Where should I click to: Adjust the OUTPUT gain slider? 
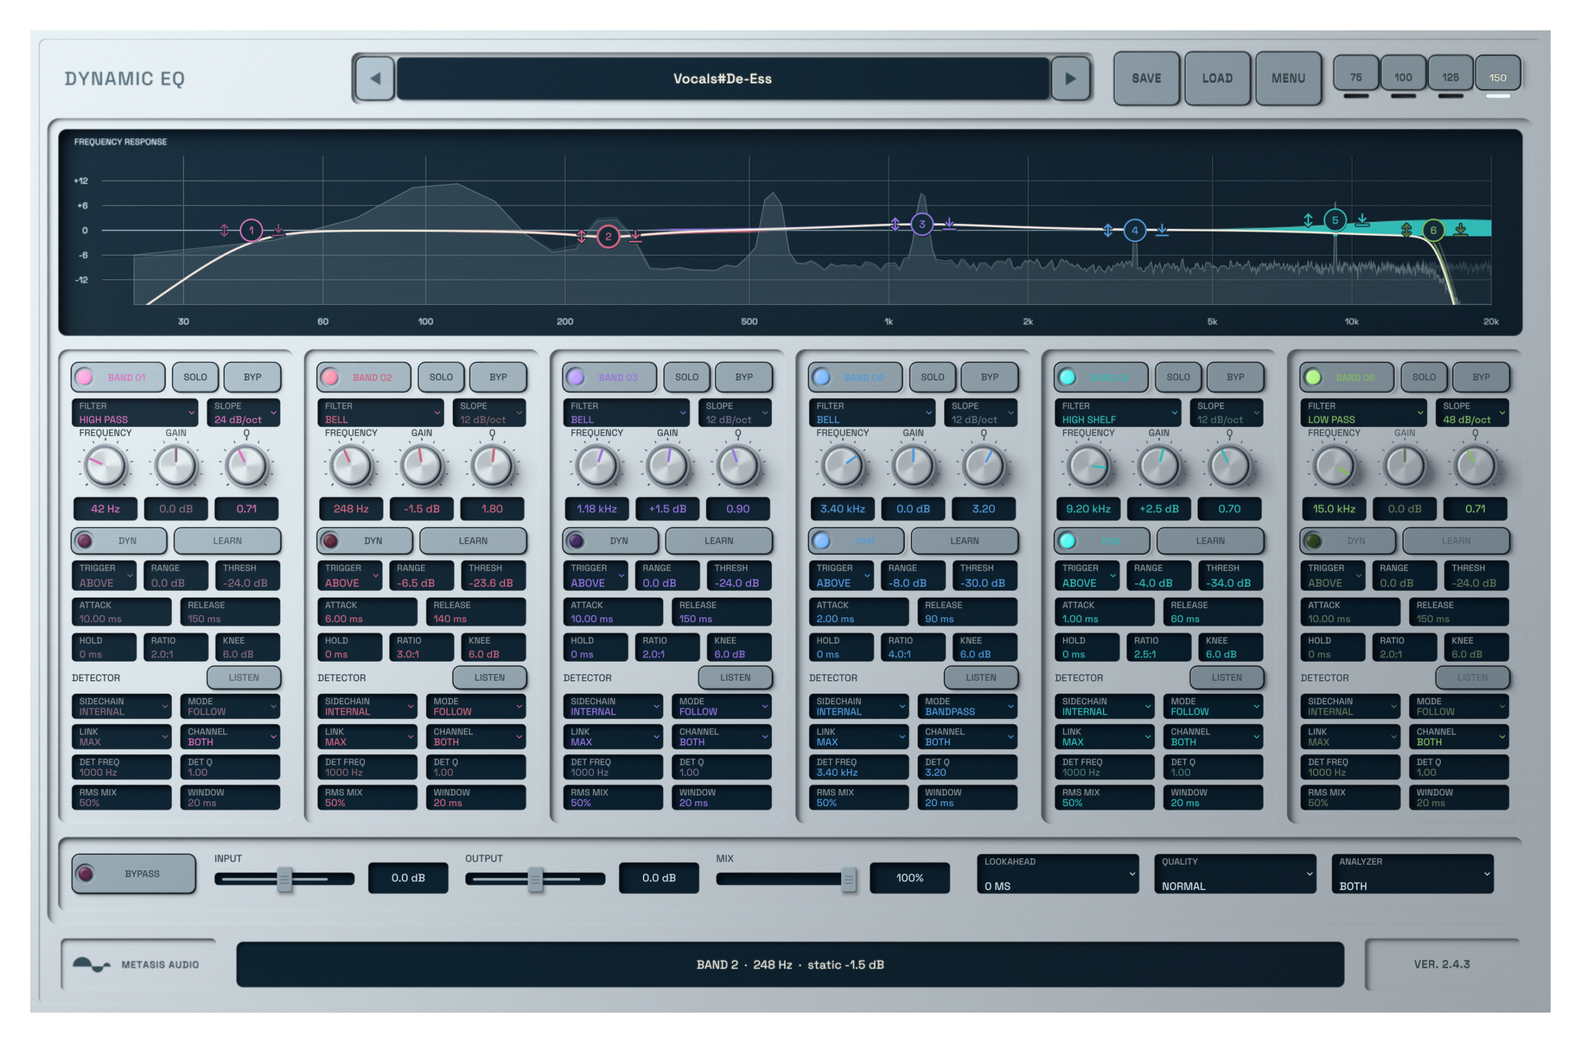pos(535,879)
